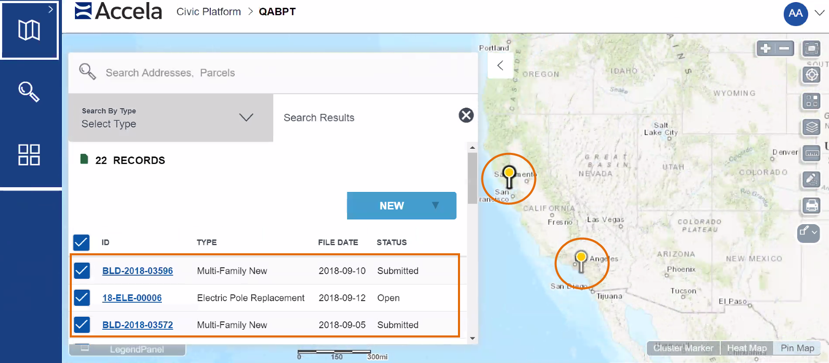This screenshot has width=829, height=363.
Task: Locate my position with target icon
Action: click(x=811, y=75)
